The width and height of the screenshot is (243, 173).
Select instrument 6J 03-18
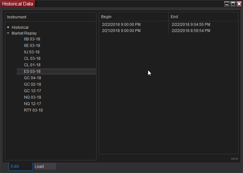click(x=32, y=52)
